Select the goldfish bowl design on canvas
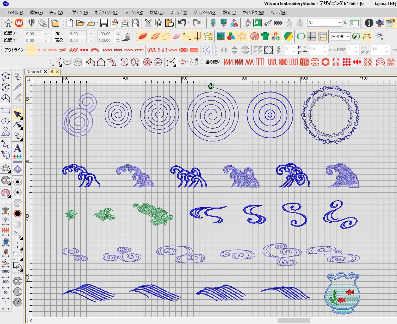The width and height of the screenshot is (397, 324). 342,293
